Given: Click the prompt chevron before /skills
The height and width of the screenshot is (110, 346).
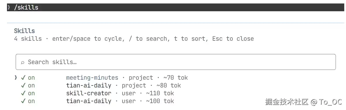Looking at the screenshot, I should [x=9, y=7].
